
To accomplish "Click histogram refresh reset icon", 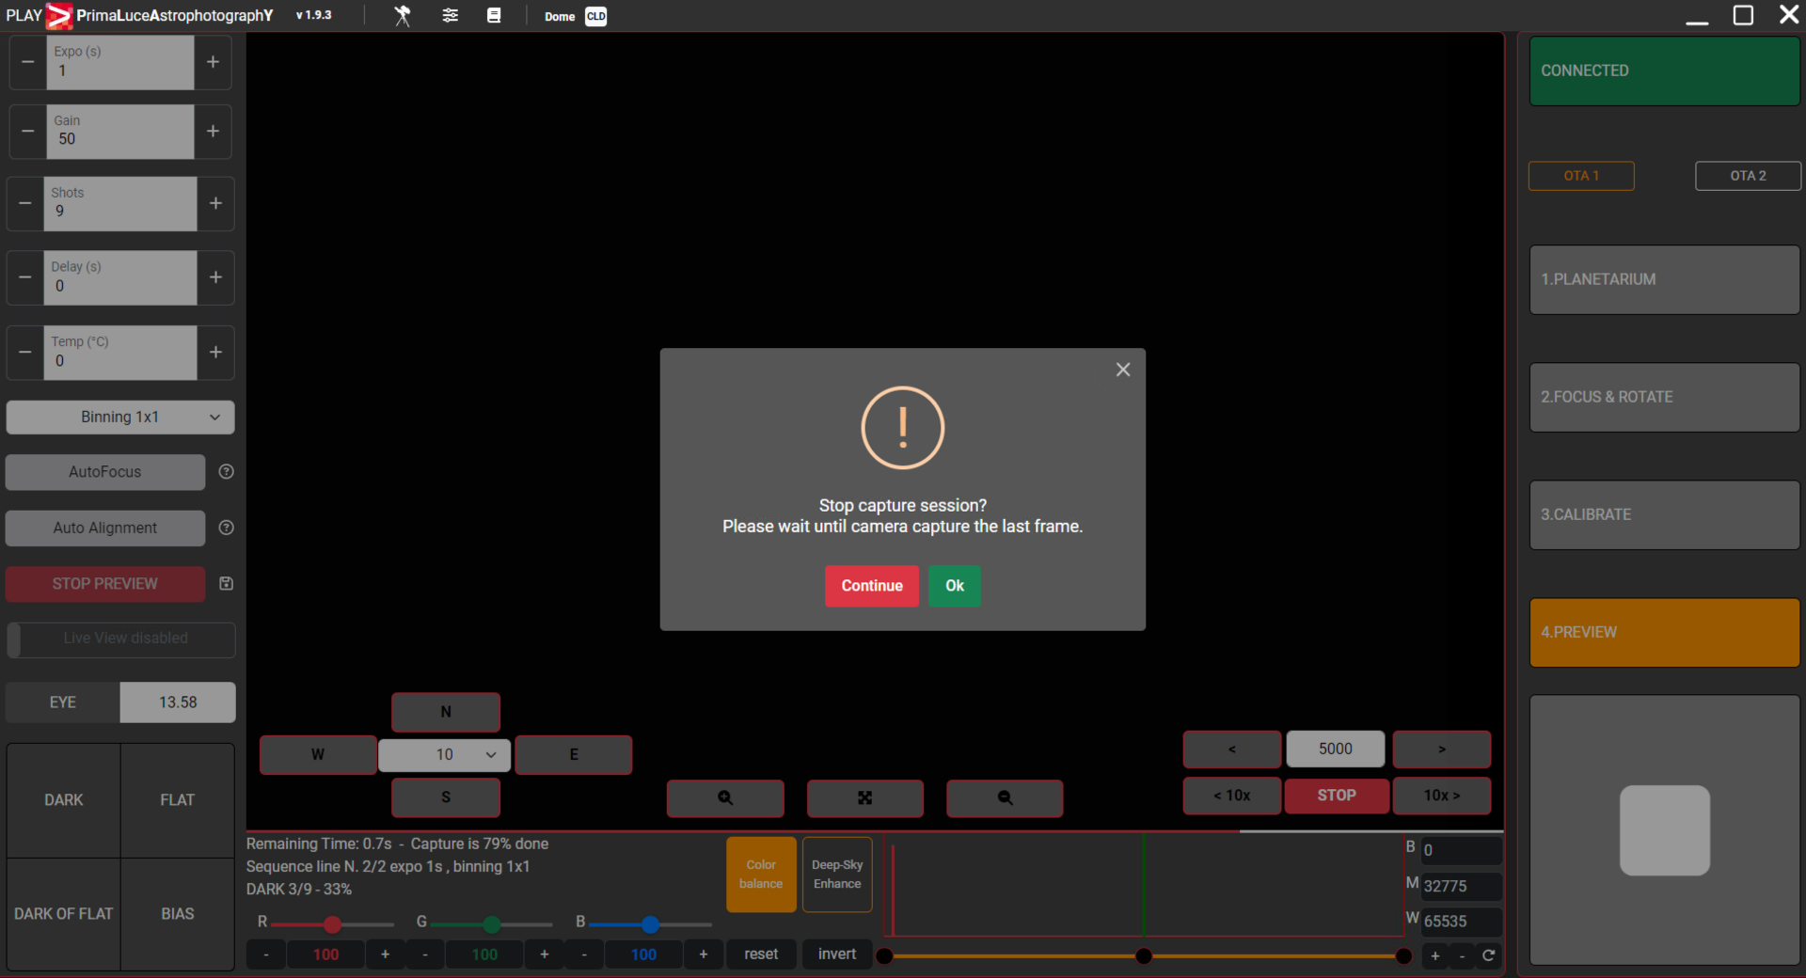I will [x=1489, y=956].
